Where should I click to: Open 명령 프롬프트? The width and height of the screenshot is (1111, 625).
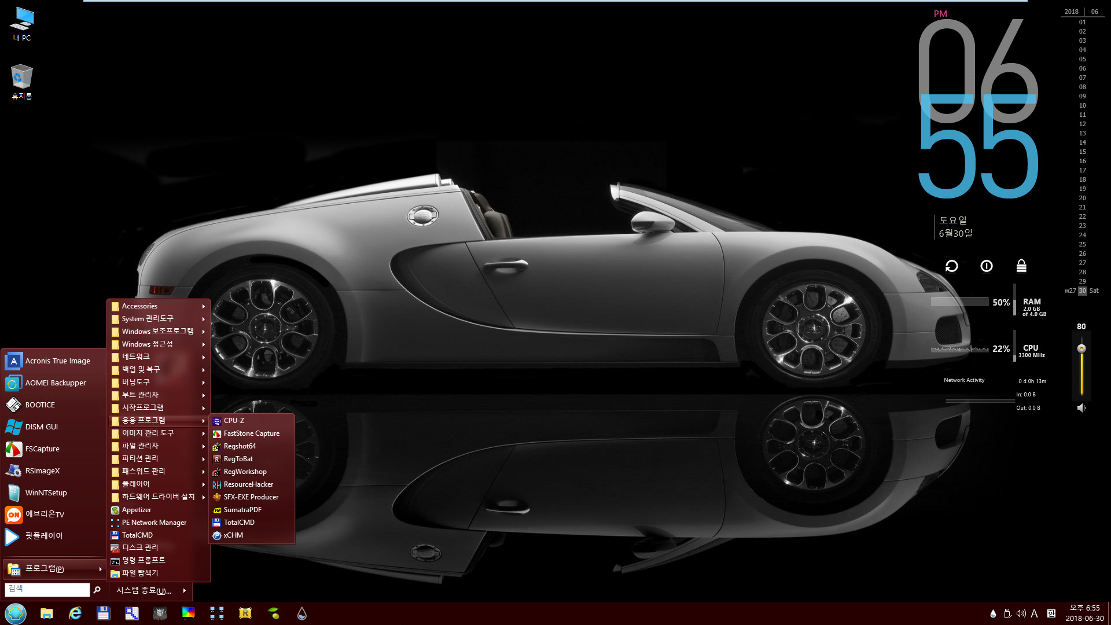pyautogui.click(x=159, y=560)
